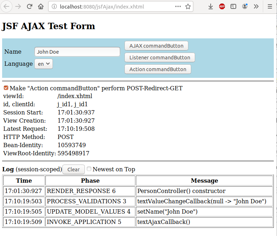Open the Language dropdown set to en

44,64
